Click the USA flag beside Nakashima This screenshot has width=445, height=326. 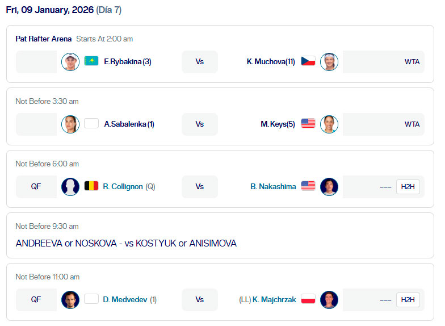[308, 186]
